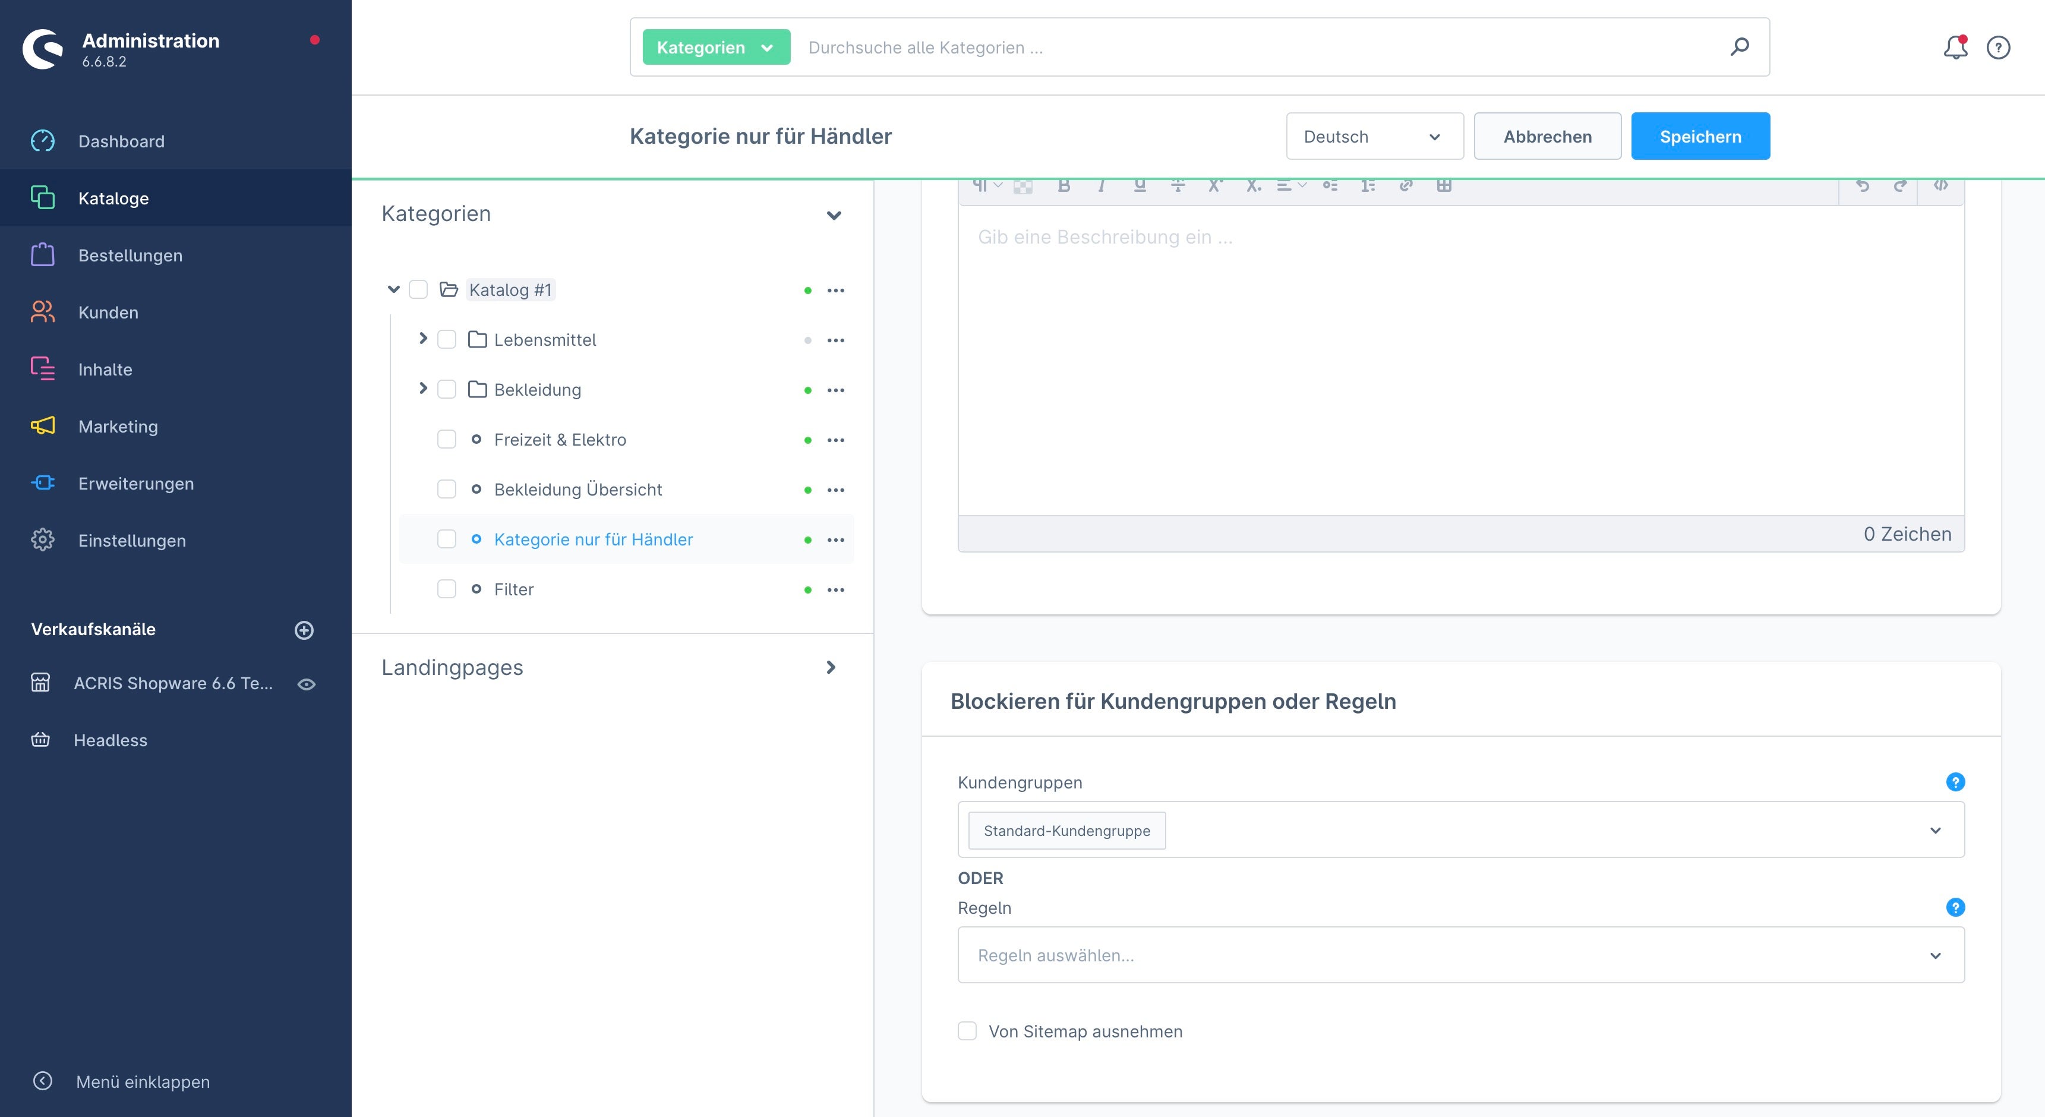2045x1117 pixels.
Task: Open the ACRIS Shopware 6.6 sales channel
Action: (x=172, y=683)
